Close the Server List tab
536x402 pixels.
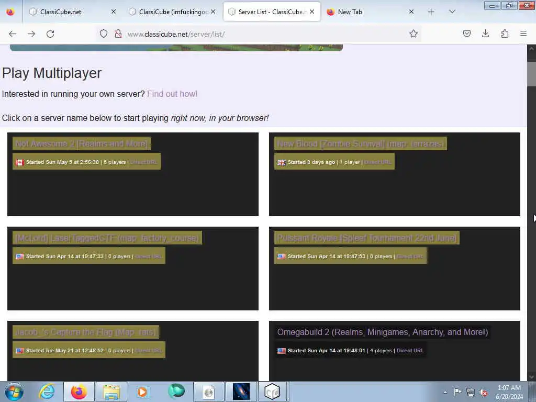(x=312, y=12)
